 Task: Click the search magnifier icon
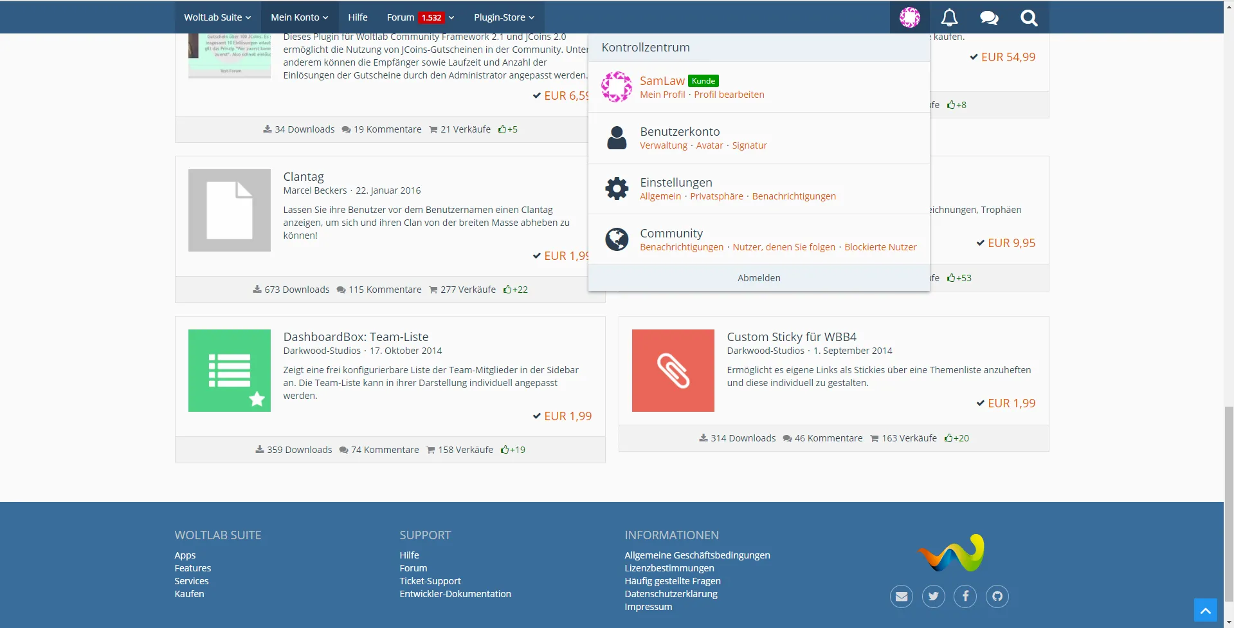(x=1029, y=17)
